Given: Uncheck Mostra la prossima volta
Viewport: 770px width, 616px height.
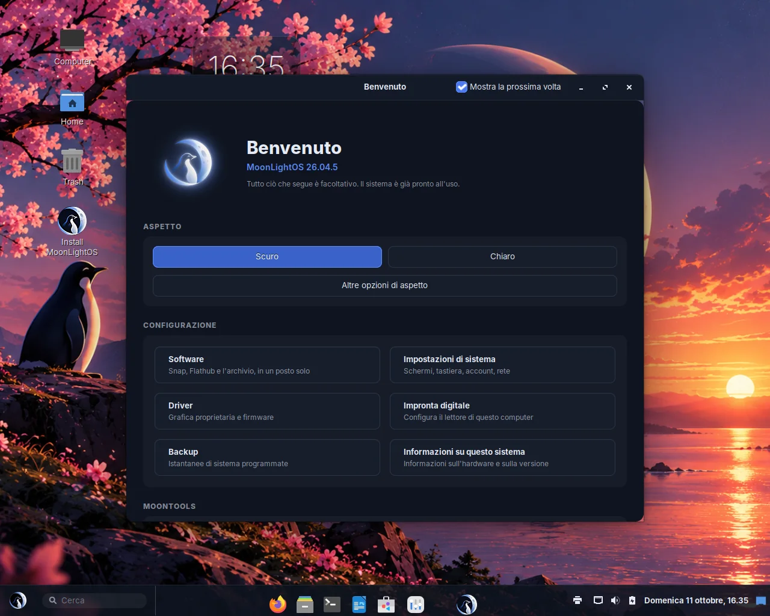Looking at the screenshot, I should click(461, 87).
